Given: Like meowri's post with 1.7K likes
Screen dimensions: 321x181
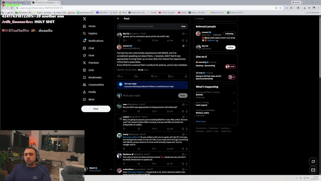Looking at the screenshot, I should tap(154, 76).
